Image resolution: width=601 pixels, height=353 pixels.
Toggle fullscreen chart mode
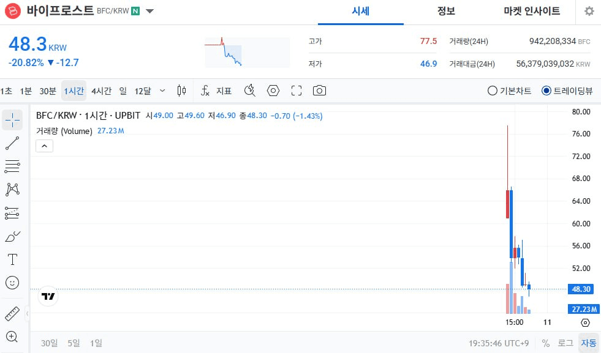pos(297,91)
